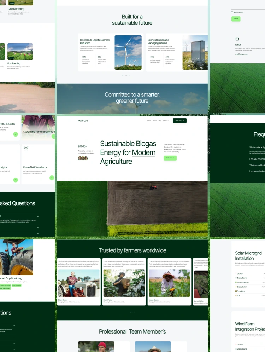Click the Farming tag on Eco Farming image
The image size is (265, 352).
(11, 58)
